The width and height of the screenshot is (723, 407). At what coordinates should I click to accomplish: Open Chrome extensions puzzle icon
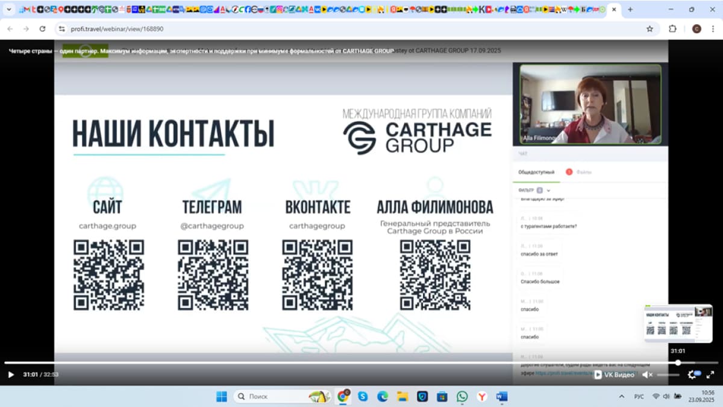(673, 28)
